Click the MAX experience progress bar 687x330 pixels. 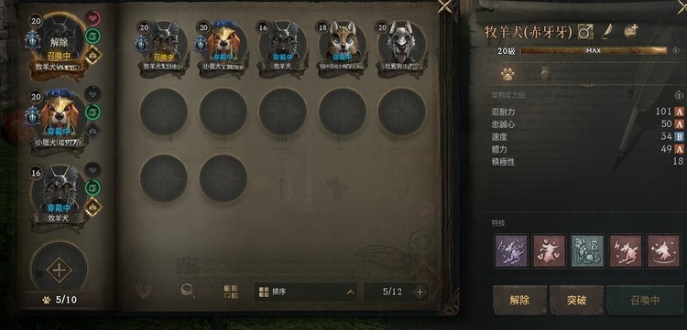tap(594, 50)
